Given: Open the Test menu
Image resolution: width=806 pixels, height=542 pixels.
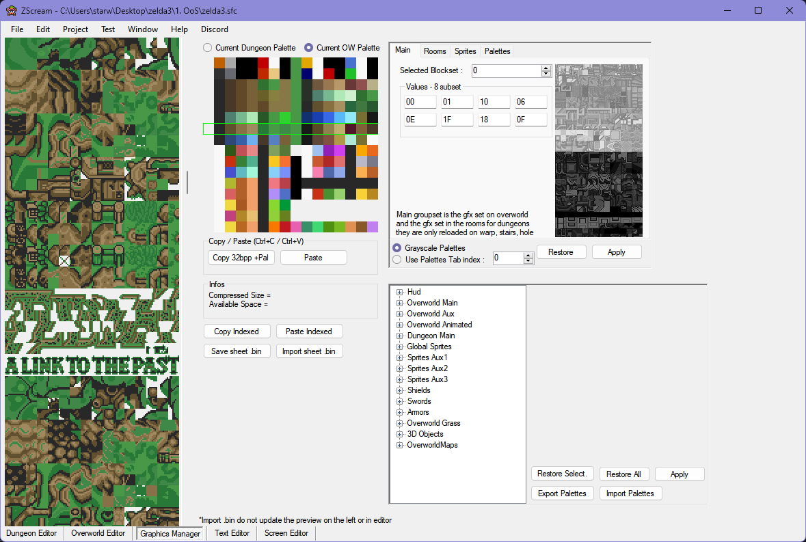Looking at the screenshot, I should 108,29.
